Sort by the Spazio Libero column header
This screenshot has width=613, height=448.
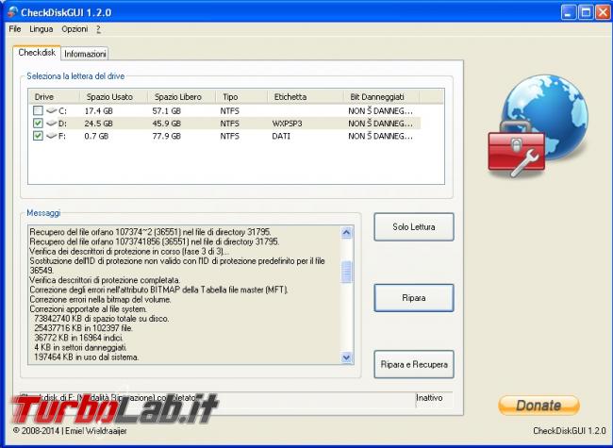pyautogui.click(x=181, y=96)
